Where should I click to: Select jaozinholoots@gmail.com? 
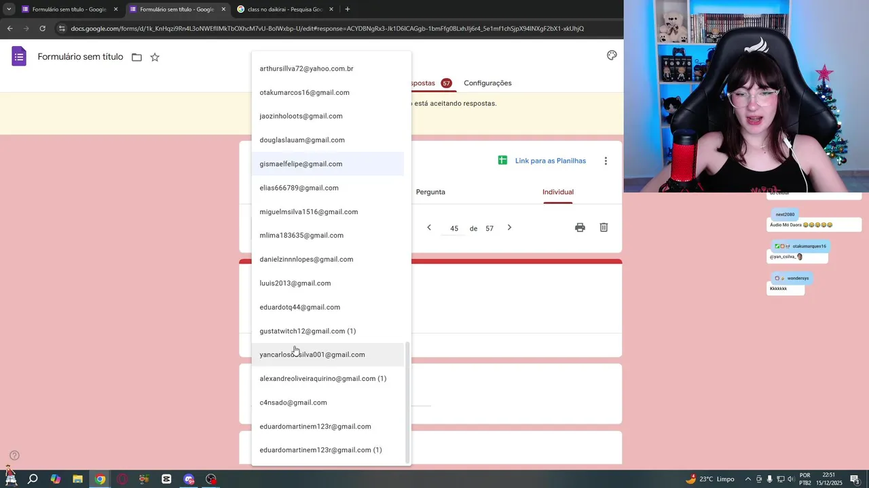tap(328, 116)
